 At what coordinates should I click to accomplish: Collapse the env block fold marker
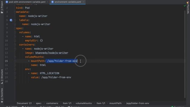click(15, 69)
